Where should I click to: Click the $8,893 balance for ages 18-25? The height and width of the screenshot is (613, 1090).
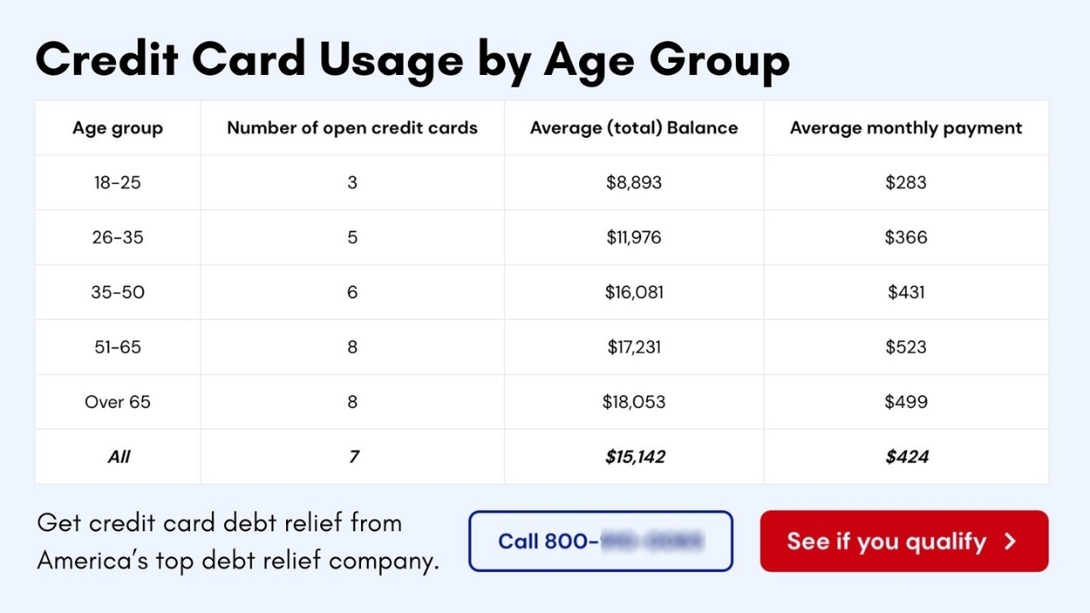pyautogui.click(x=634, y=182)
